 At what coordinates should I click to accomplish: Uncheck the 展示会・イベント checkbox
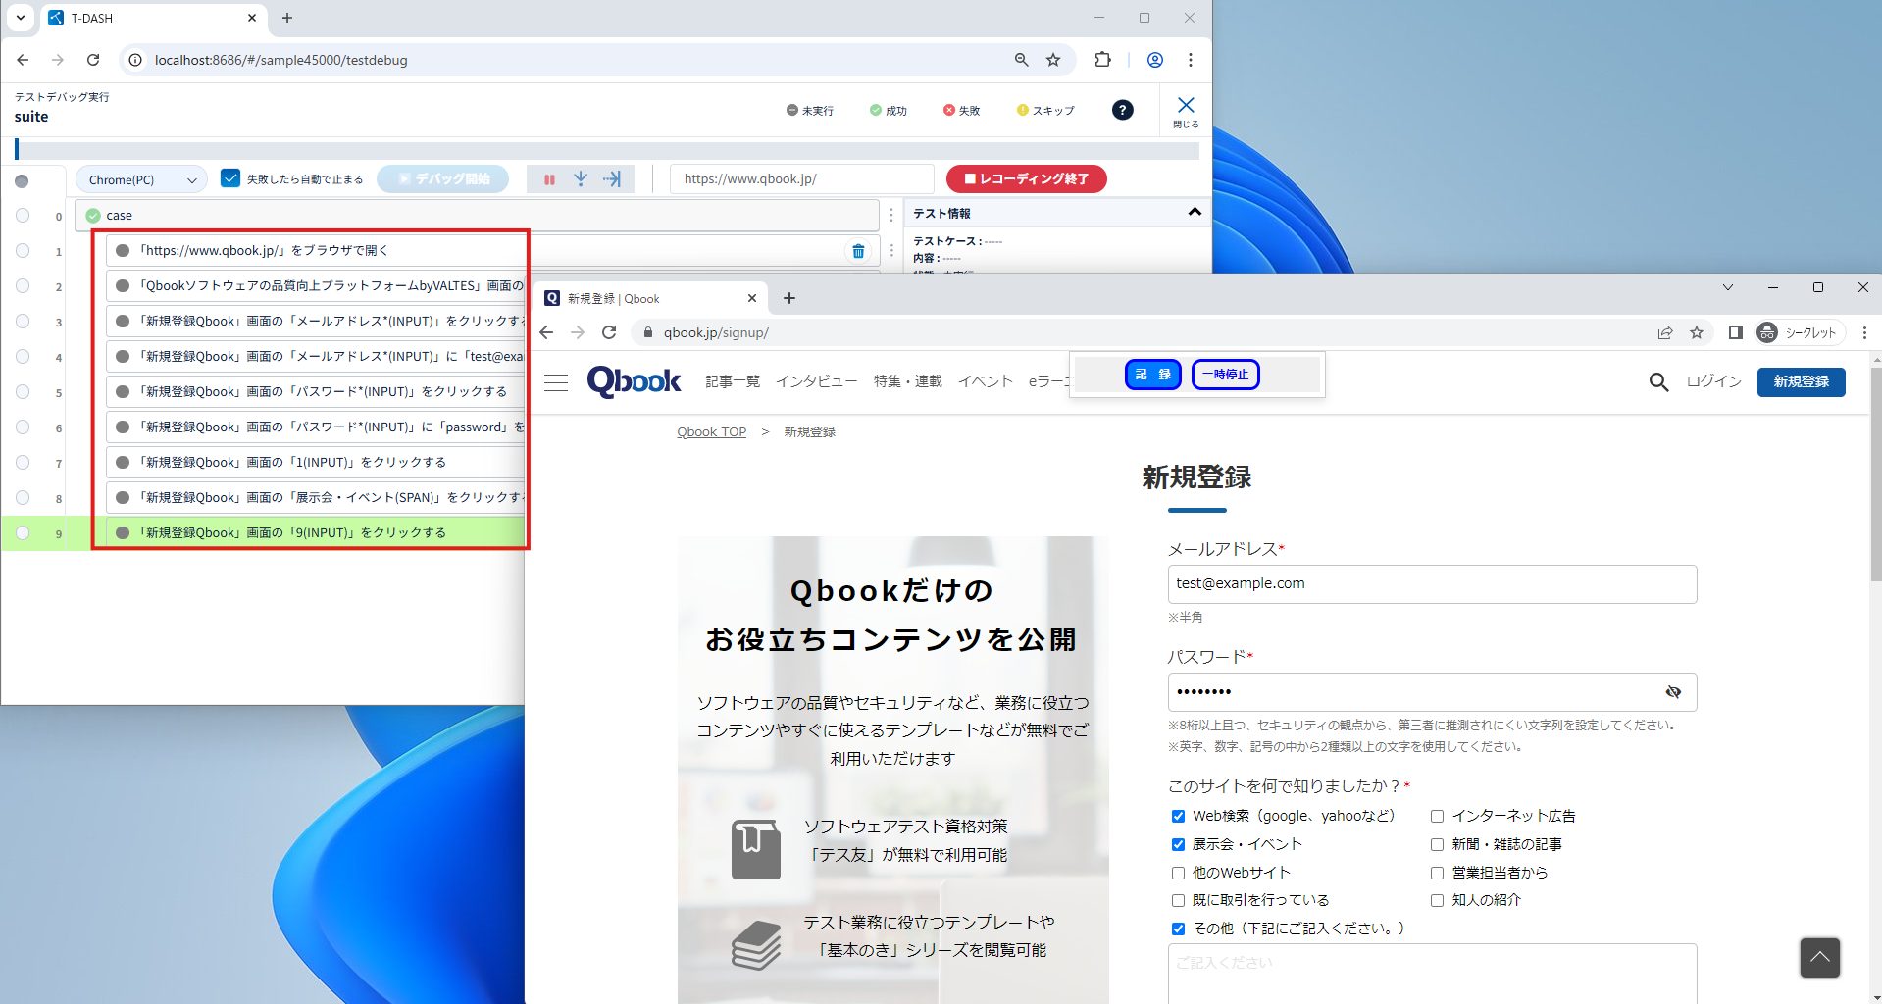pyautogui.click(x=1178, y=844)
